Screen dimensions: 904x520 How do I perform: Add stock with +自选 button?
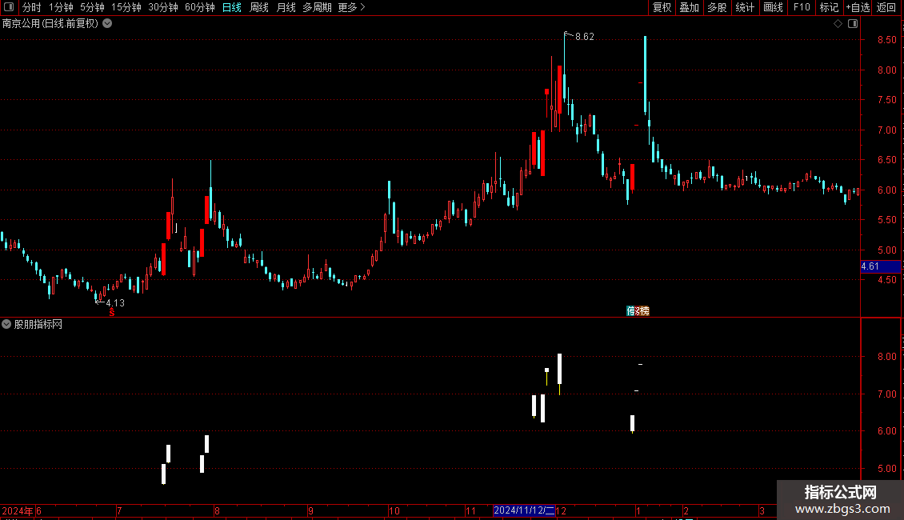click(858, 7)
